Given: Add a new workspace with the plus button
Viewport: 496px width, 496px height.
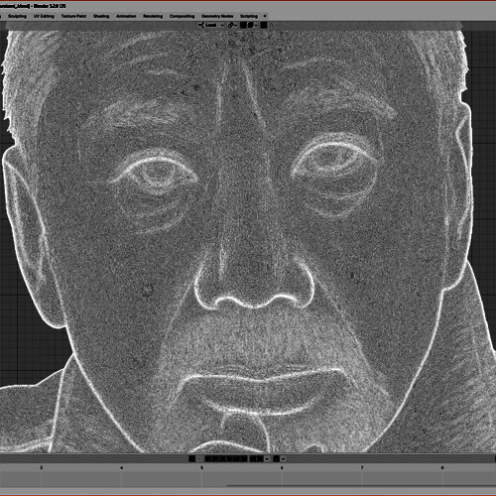Looking at the screenshot, I should coord(265,16).
